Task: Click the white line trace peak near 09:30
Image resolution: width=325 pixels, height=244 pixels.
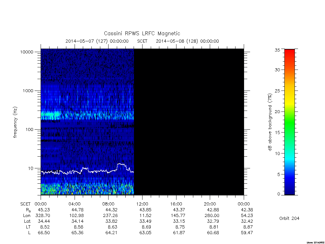Action: 121,164
